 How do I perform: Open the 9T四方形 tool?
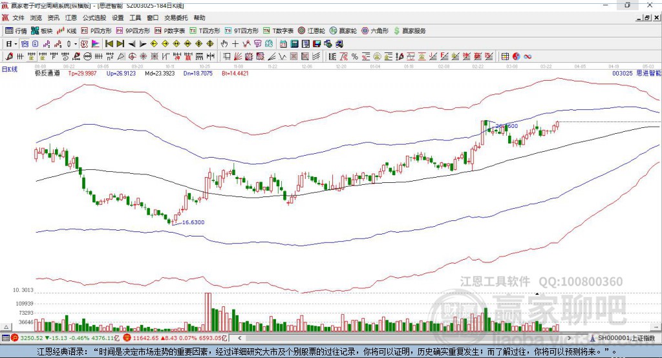(242, 31)
